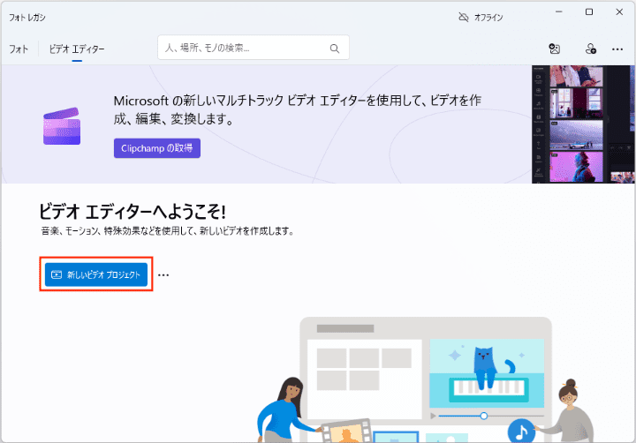636x443 pixels.
Task: Click the Clipchamp の取得 button
Action: (x=157, y=148)
